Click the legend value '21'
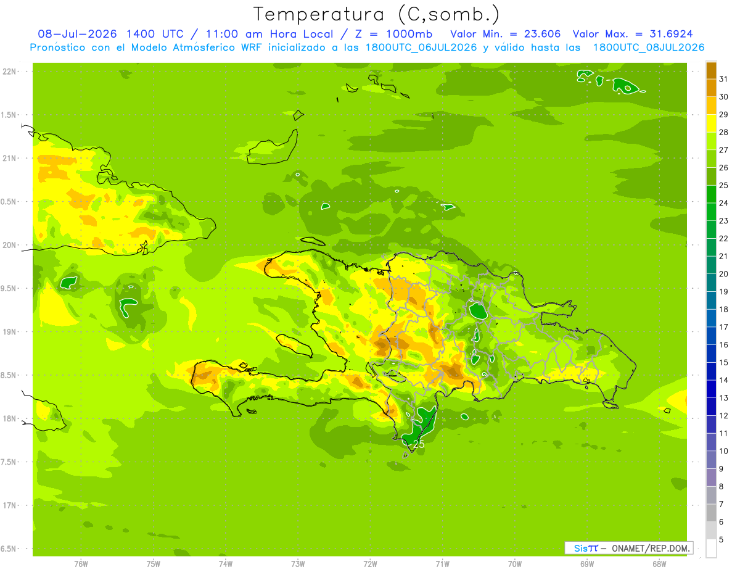 [724, 256]
